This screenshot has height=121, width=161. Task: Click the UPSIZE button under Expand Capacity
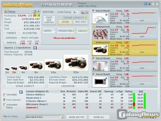coord(65,22)
